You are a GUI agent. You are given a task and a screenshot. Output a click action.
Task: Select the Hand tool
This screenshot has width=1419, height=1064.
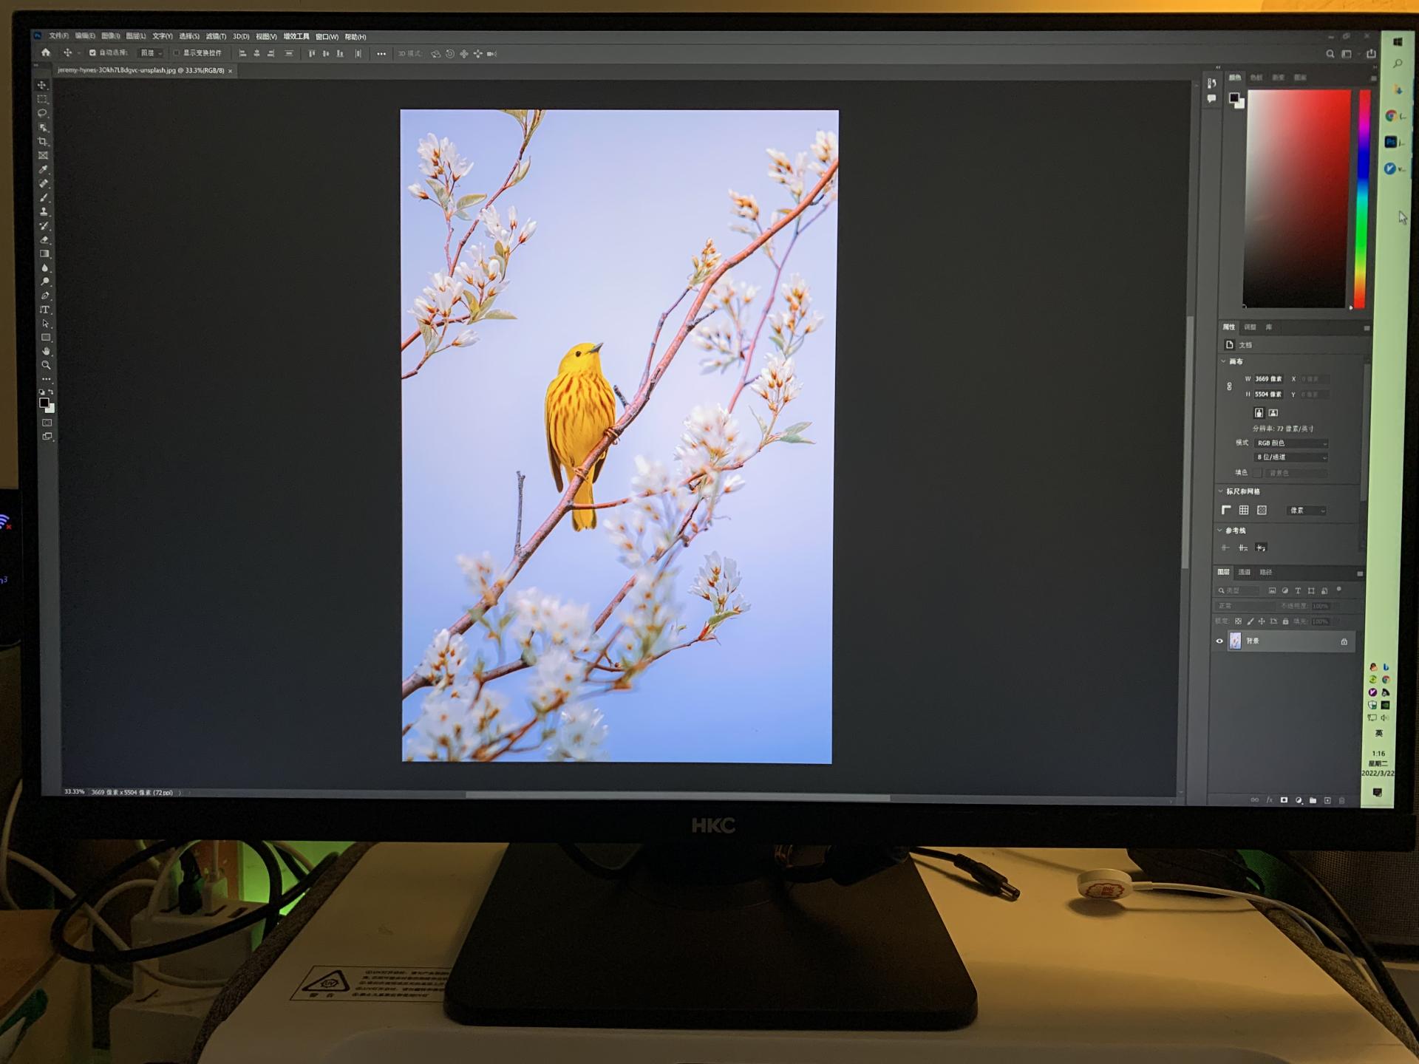point(46,351)
